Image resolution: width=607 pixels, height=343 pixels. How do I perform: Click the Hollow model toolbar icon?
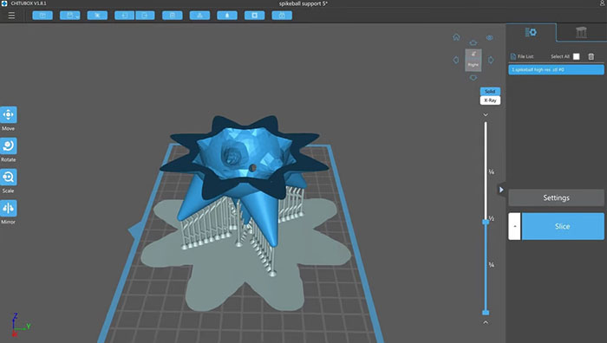[227, 16]
